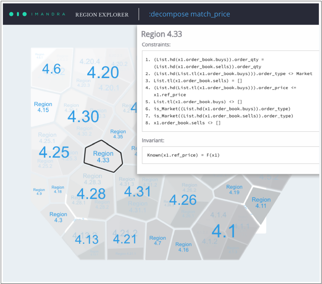Click the 4.31 region cell
Viewport: 322px width, 284px height.
pyautogui.click(x=137, y=192)
